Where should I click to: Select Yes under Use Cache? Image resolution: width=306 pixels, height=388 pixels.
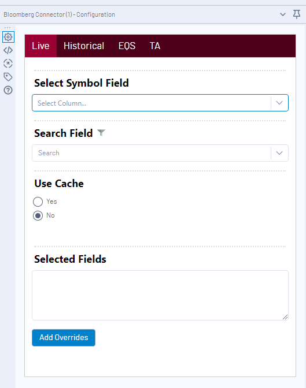(38, 202)
